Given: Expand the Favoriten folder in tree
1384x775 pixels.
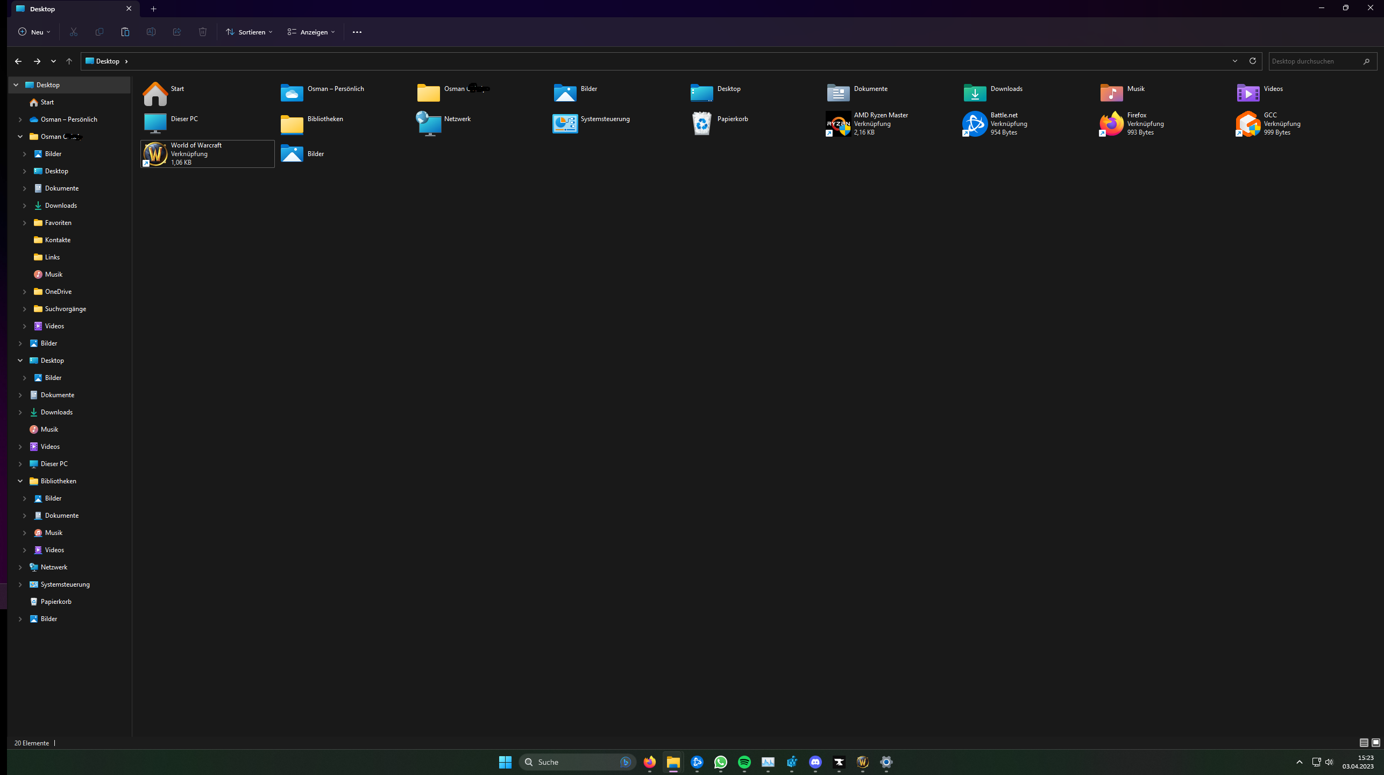Looking at the screenshot, I should [x=24, y=223].
